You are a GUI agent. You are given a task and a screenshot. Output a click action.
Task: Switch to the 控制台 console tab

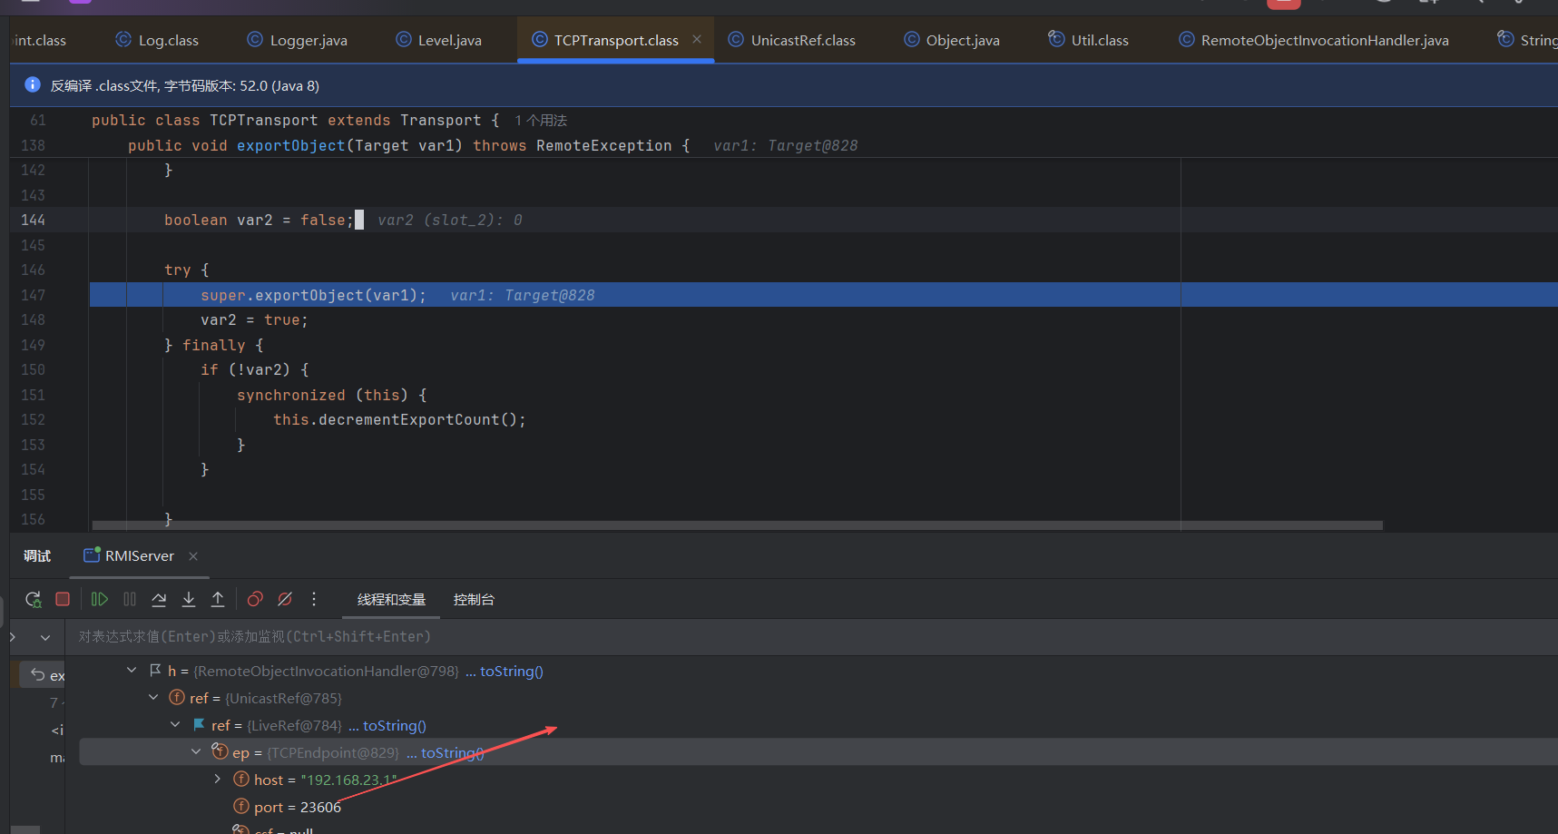(x=474, y=600)
